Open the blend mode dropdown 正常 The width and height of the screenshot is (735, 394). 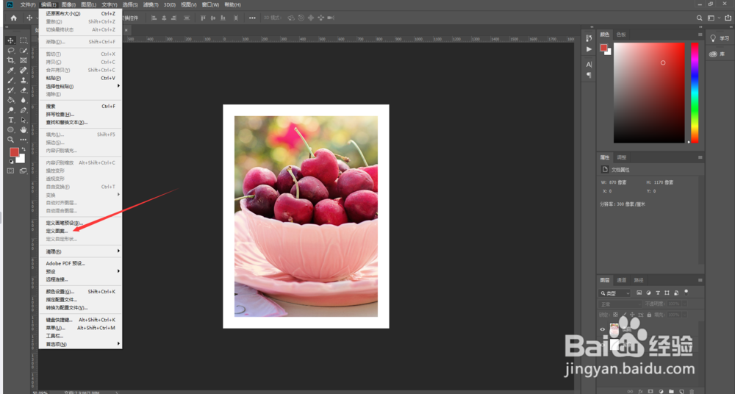pyautogui.click(x=620, y=304)
